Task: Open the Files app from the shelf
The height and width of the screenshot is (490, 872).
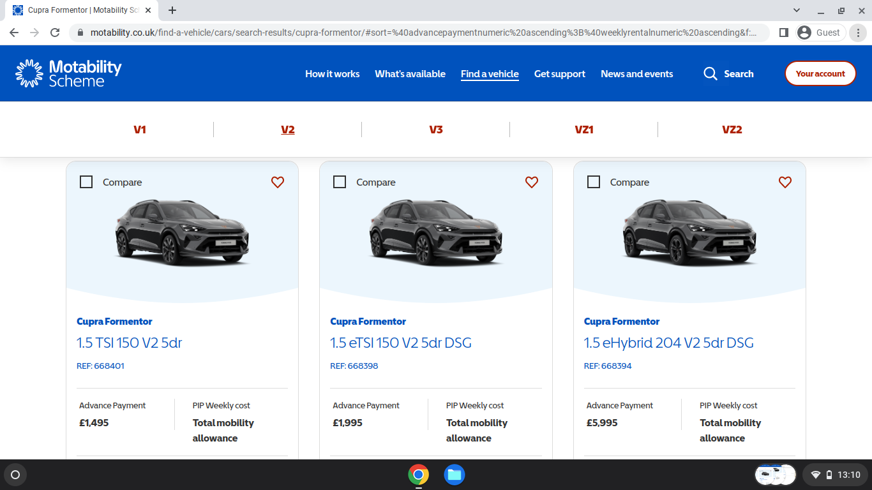Action: click(455, 475)
